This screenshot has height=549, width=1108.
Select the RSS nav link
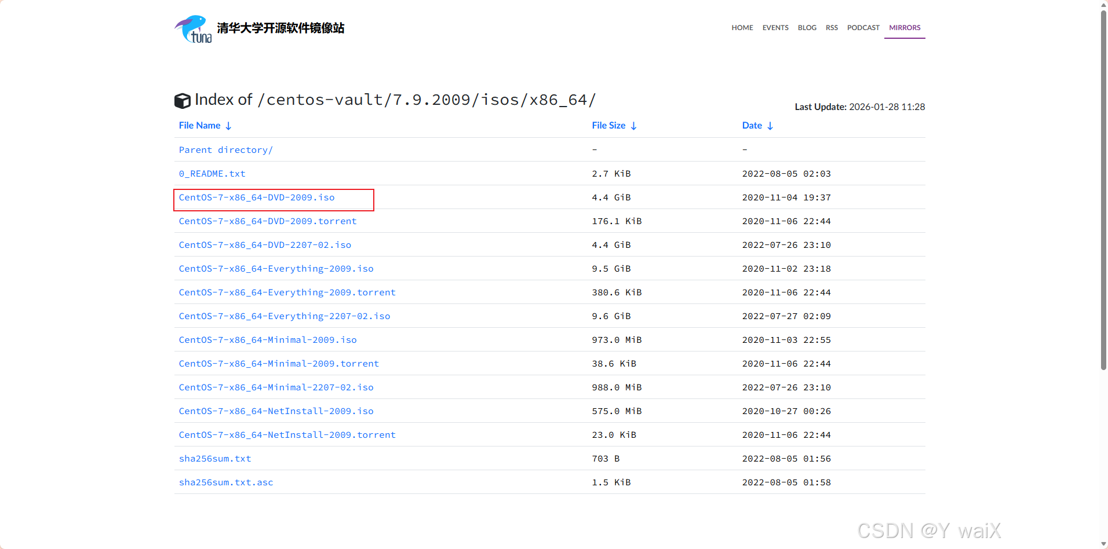(x=832, y=28)
